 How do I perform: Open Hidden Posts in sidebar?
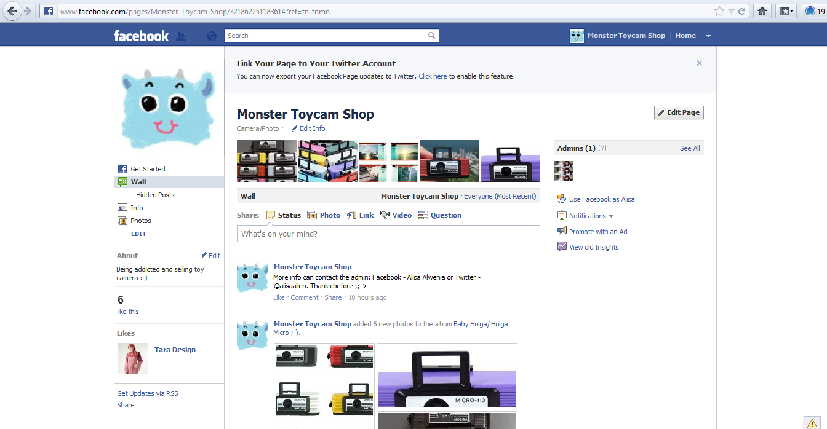tap(155, 195)
